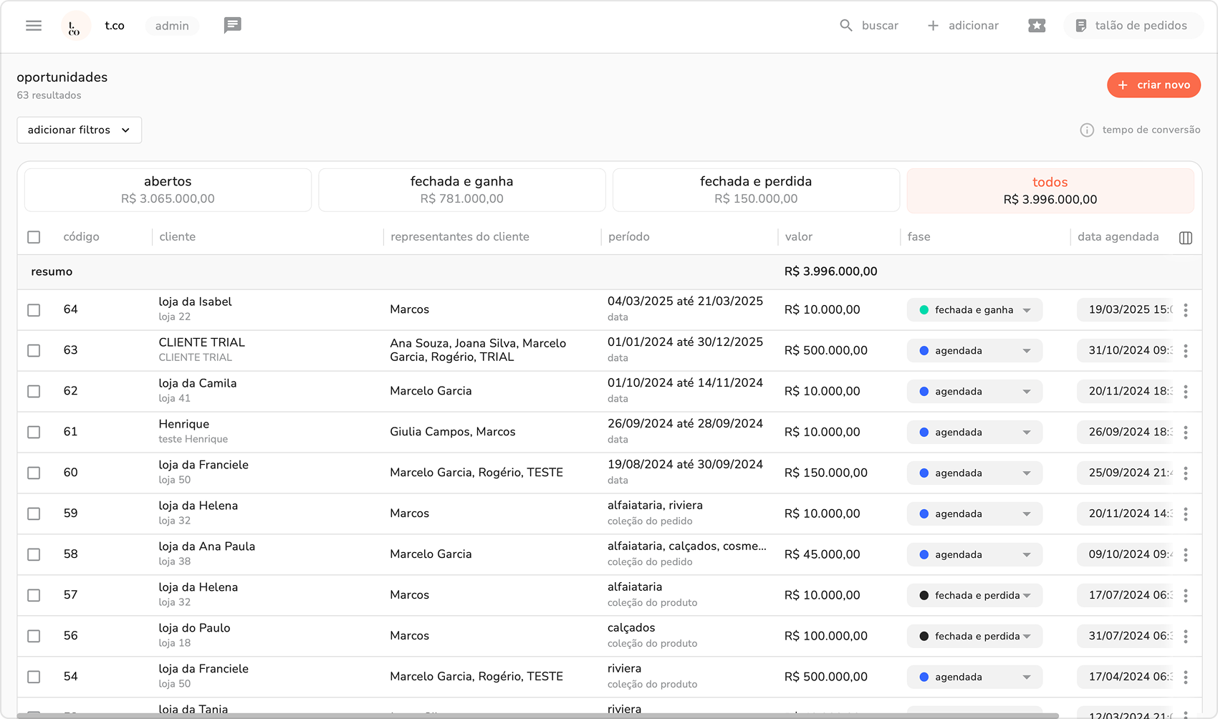Screen dimensions: 1218x719
Task: Open the chat messages icon
Action: 232,26
